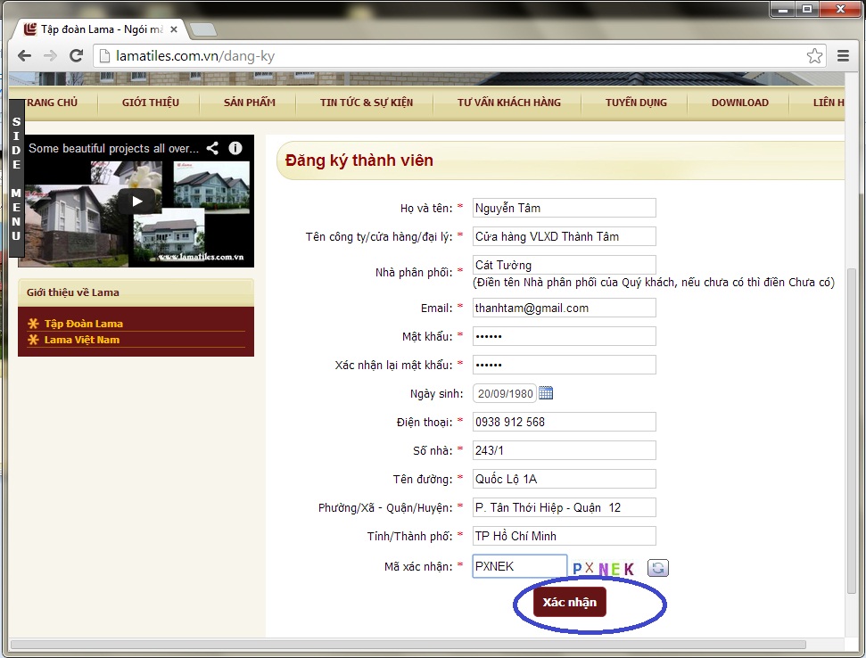The image size is (866, 658).
Task: Focus the Tên đường field
Action: [564, 479]
